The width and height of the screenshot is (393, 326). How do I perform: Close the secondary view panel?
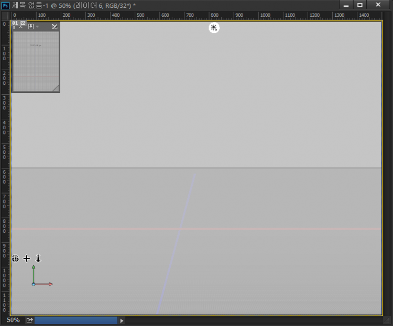21,27
